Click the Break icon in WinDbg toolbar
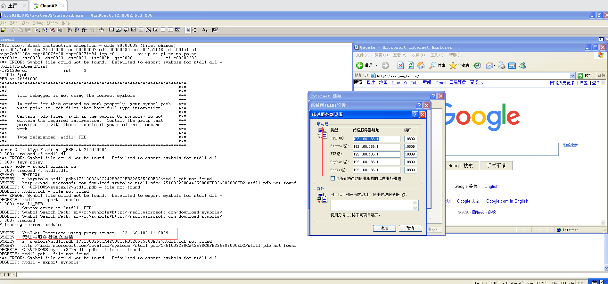This screenshot has height=284, width=608. click(60, 30)
